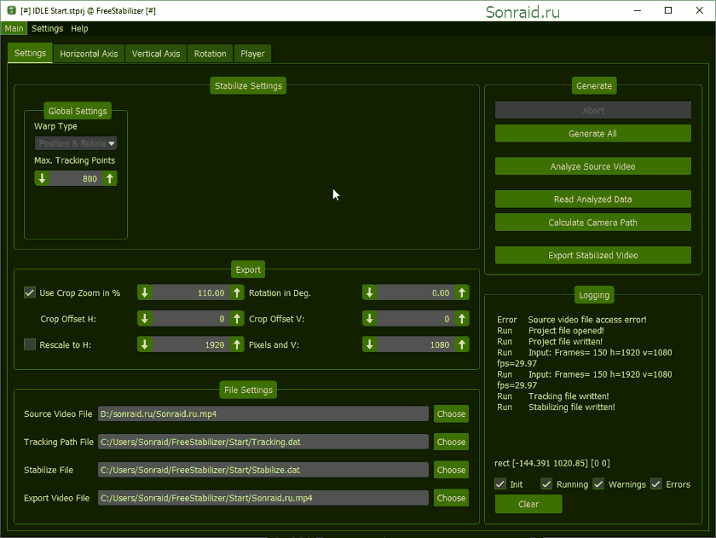Viewport: 716px width, 538px height.
Task: Click the Abort button
Action: 592,110
